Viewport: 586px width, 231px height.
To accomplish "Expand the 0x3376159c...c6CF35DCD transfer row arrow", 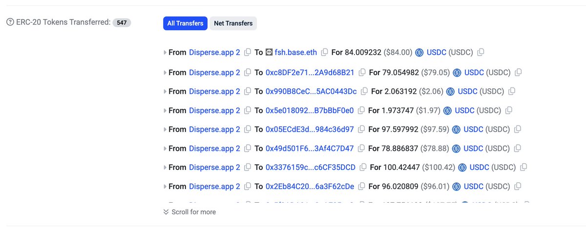I will (165, 168).
